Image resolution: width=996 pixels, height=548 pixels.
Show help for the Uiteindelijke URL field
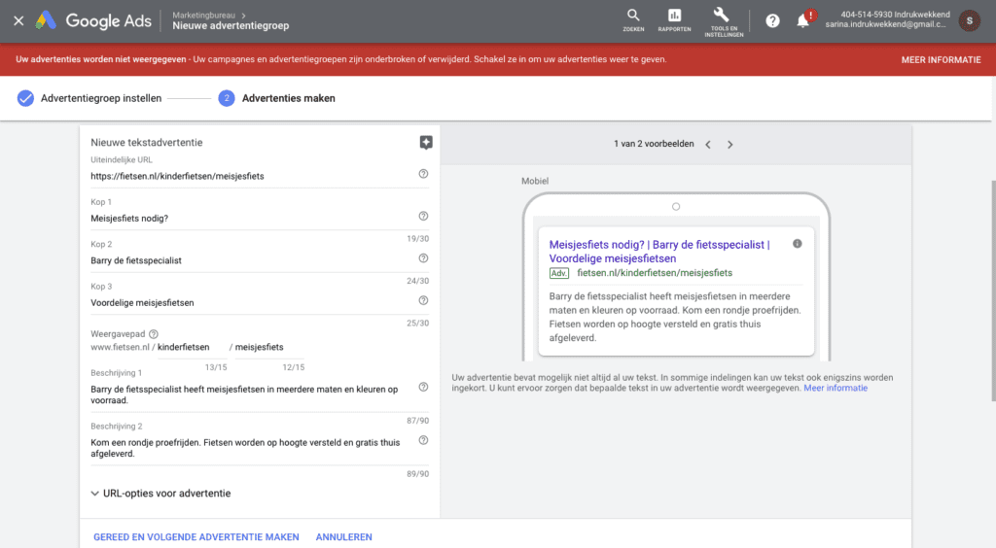pos(423,174)
